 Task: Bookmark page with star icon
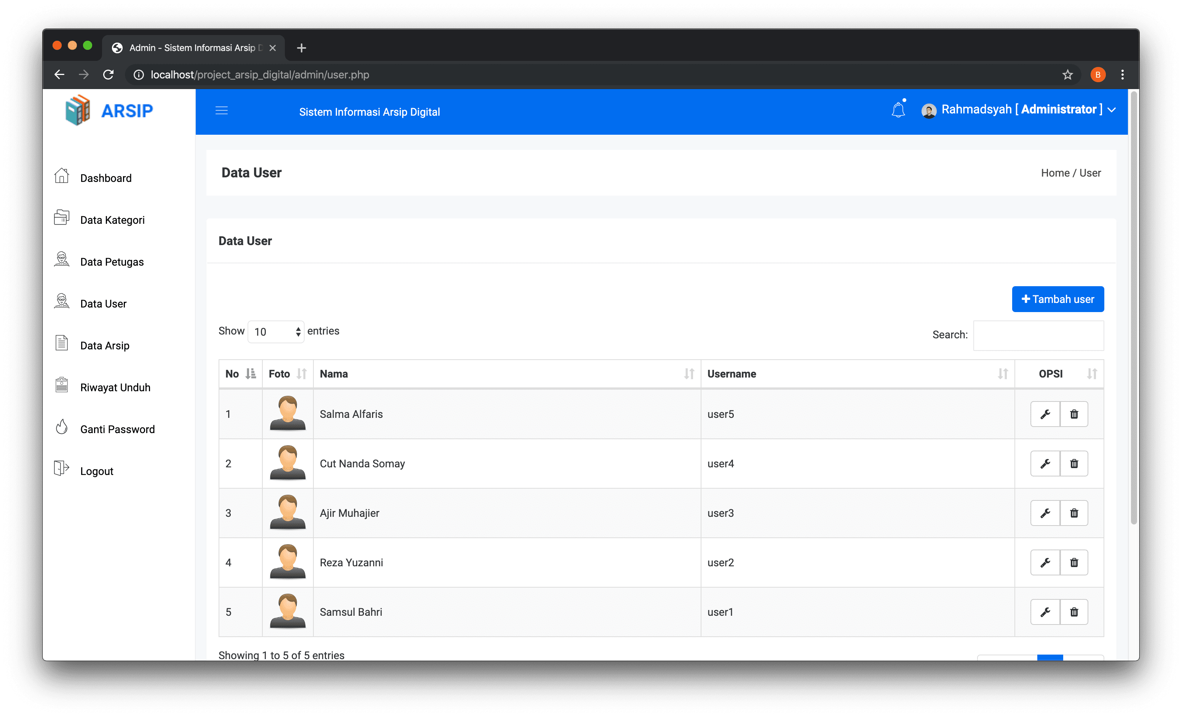1067,75
